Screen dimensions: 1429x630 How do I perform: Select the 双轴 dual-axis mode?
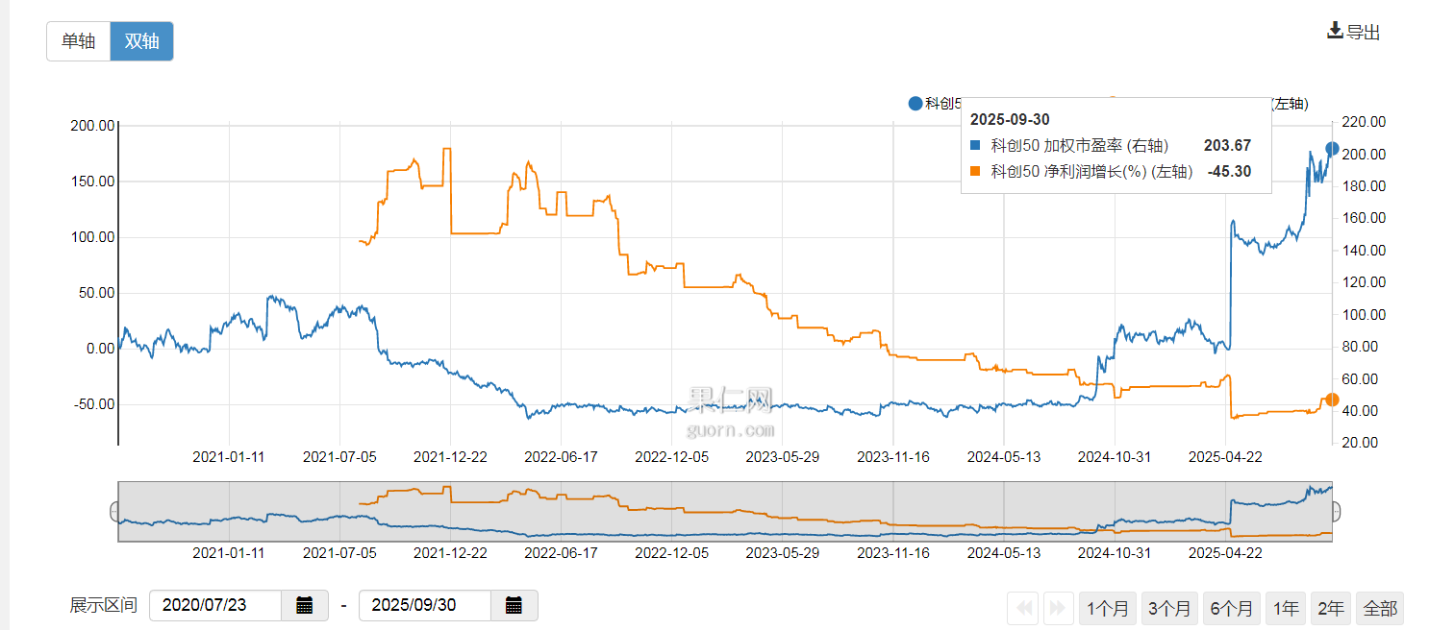141,41
